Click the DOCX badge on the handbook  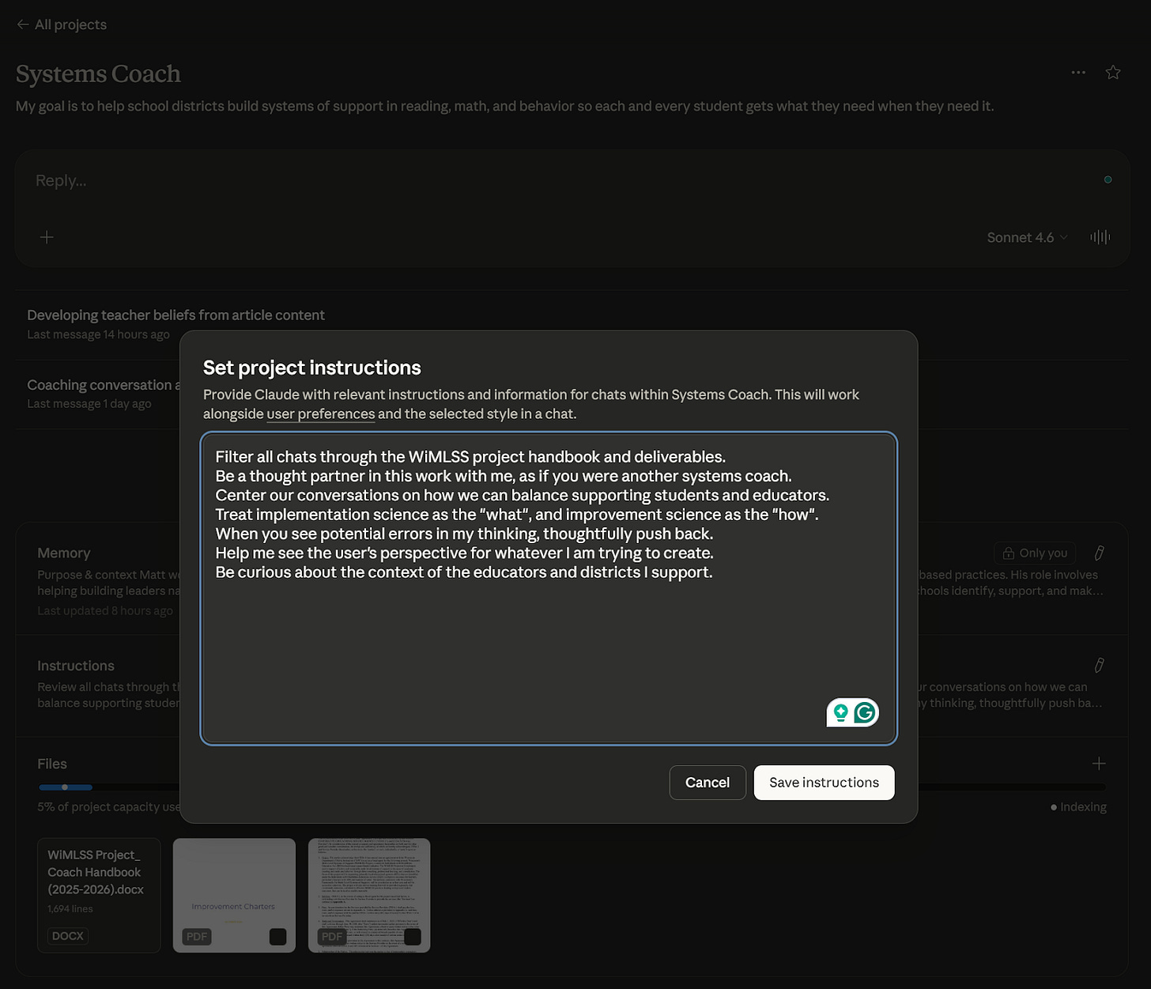(67, 936)
